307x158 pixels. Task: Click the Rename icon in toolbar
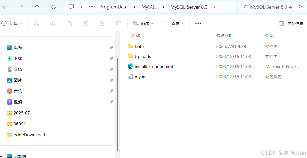(x=86, y=23)
